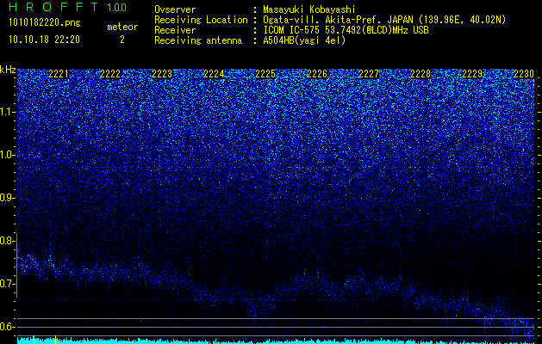Click the meteor count value 2
Screen dimensions: 542x344
(122, 40)
